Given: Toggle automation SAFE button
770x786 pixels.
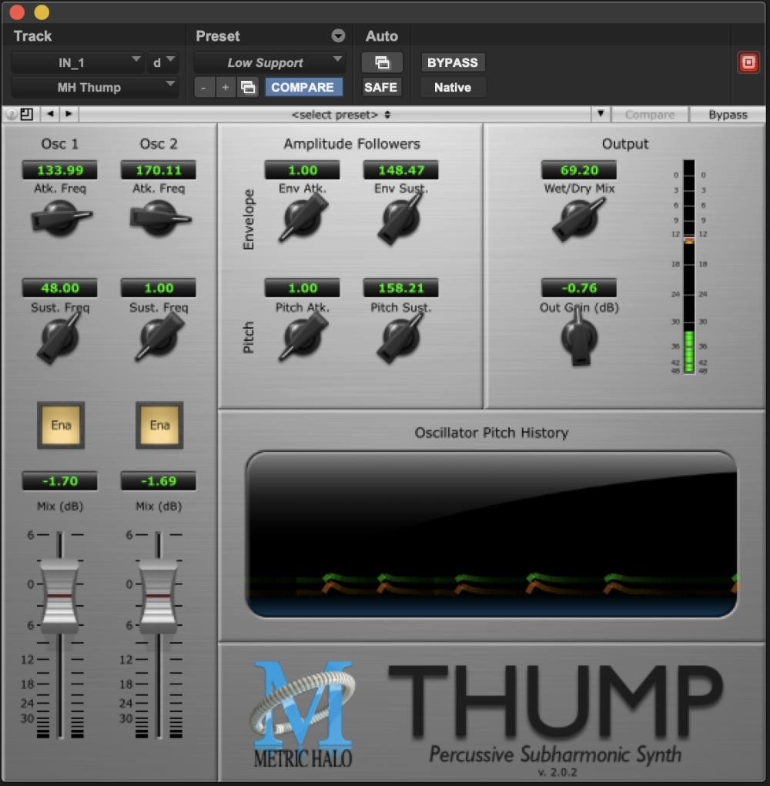Looking at the screenshot, I should coord(381,87).
